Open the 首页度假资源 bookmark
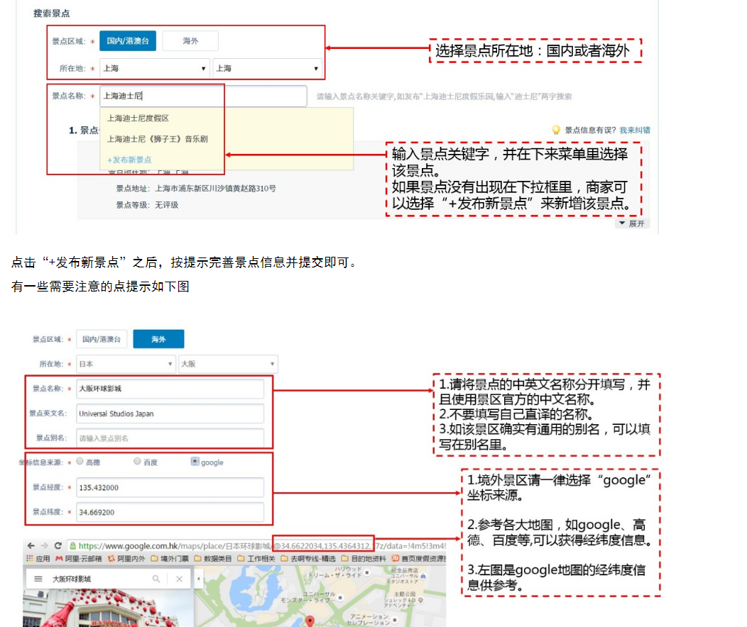This screenshot has height=627, width=747. [419, 558]
